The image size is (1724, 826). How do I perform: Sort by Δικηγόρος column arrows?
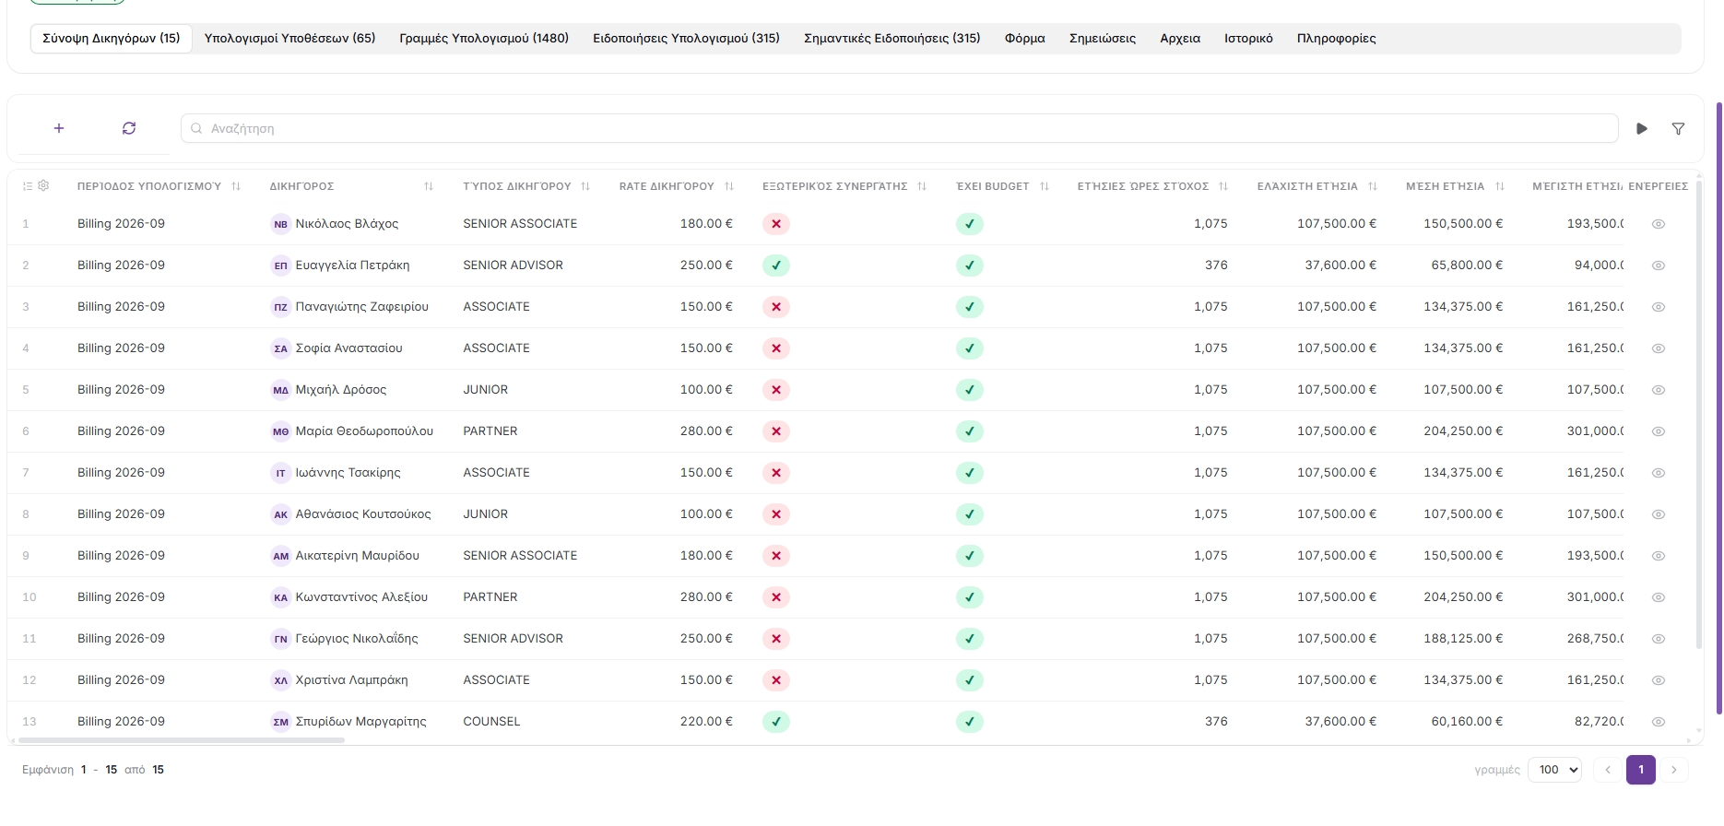(x=429, y=186)
